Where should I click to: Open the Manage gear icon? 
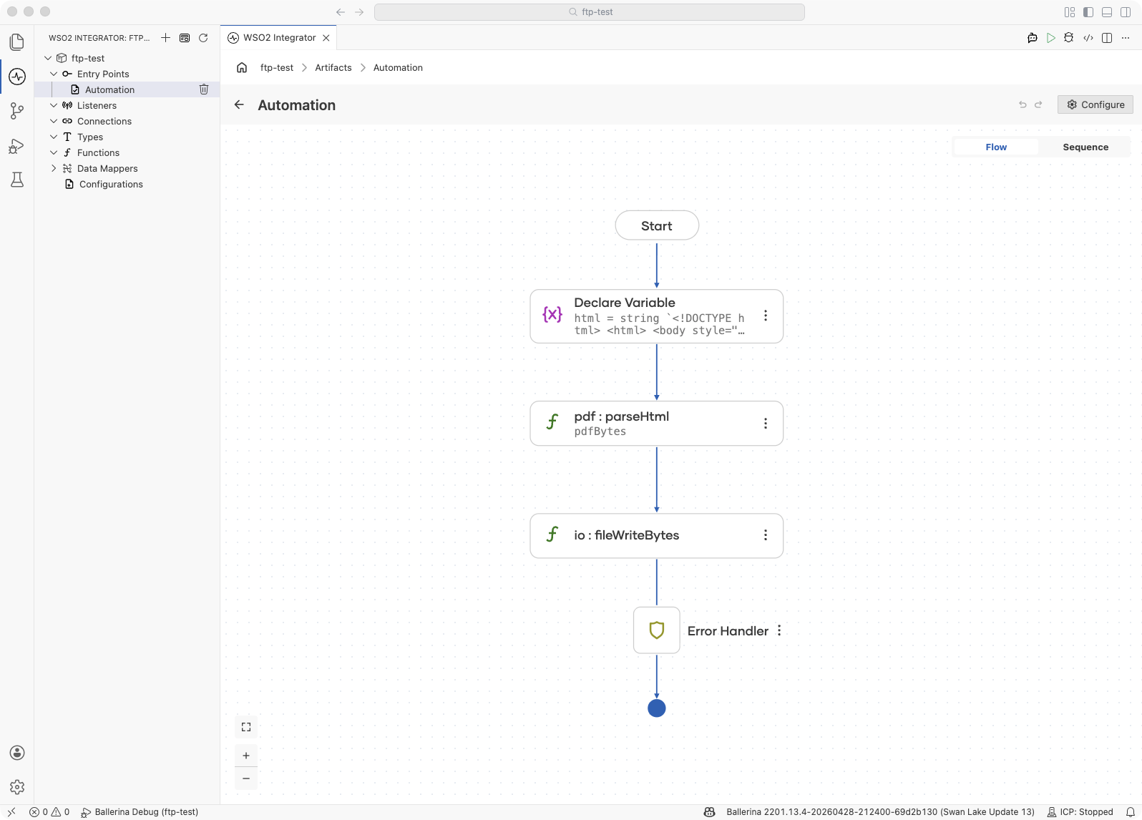click(x=17, y=787)
